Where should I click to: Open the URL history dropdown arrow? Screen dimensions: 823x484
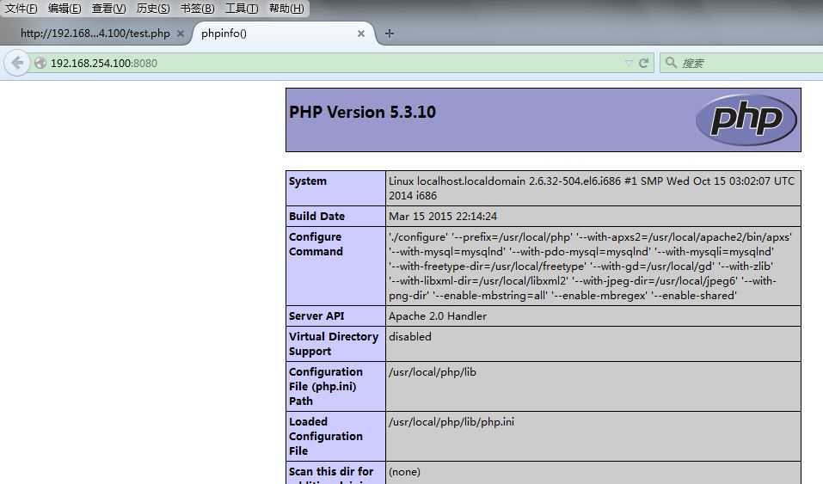[629, 63]
